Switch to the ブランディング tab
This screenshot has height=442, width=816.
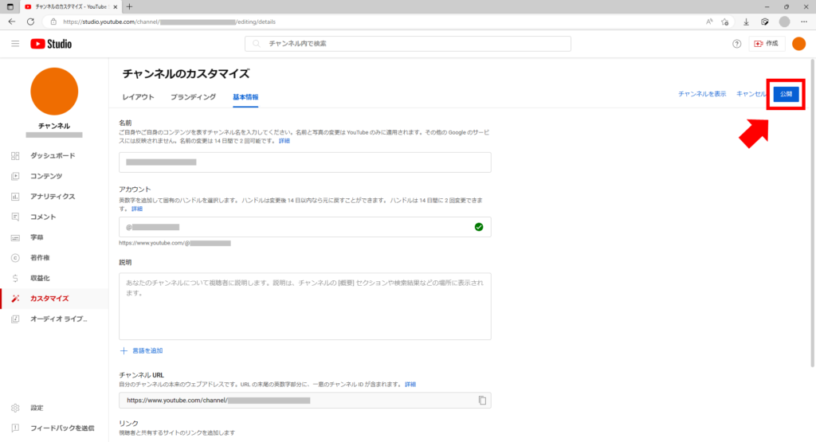[193, 97]
